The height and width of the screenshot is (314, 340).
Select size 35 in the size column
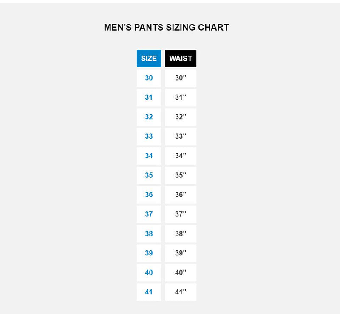(x=149, y=175)
